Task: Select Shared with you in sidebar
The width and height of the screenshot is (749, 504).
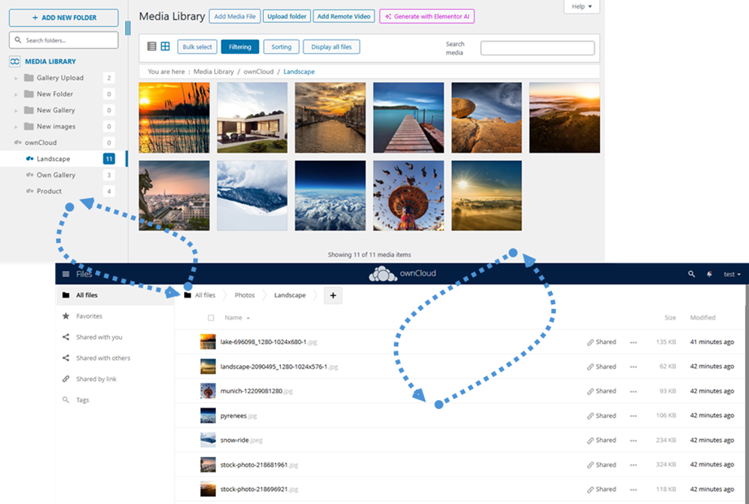Action: (x=99, y=337)
